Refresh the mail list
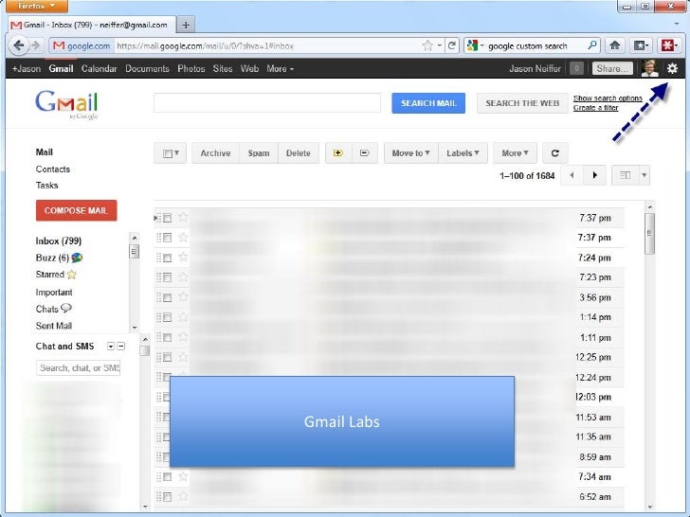 554,153
